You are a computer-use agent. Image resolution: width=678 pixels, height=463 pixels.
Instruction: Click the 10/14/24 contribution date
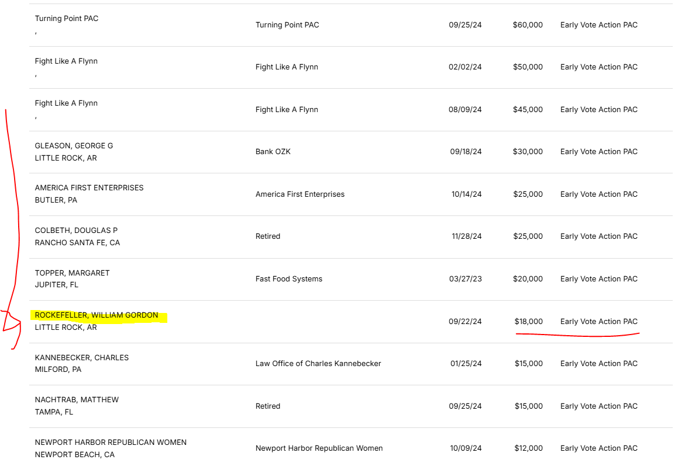click(466, 194)
